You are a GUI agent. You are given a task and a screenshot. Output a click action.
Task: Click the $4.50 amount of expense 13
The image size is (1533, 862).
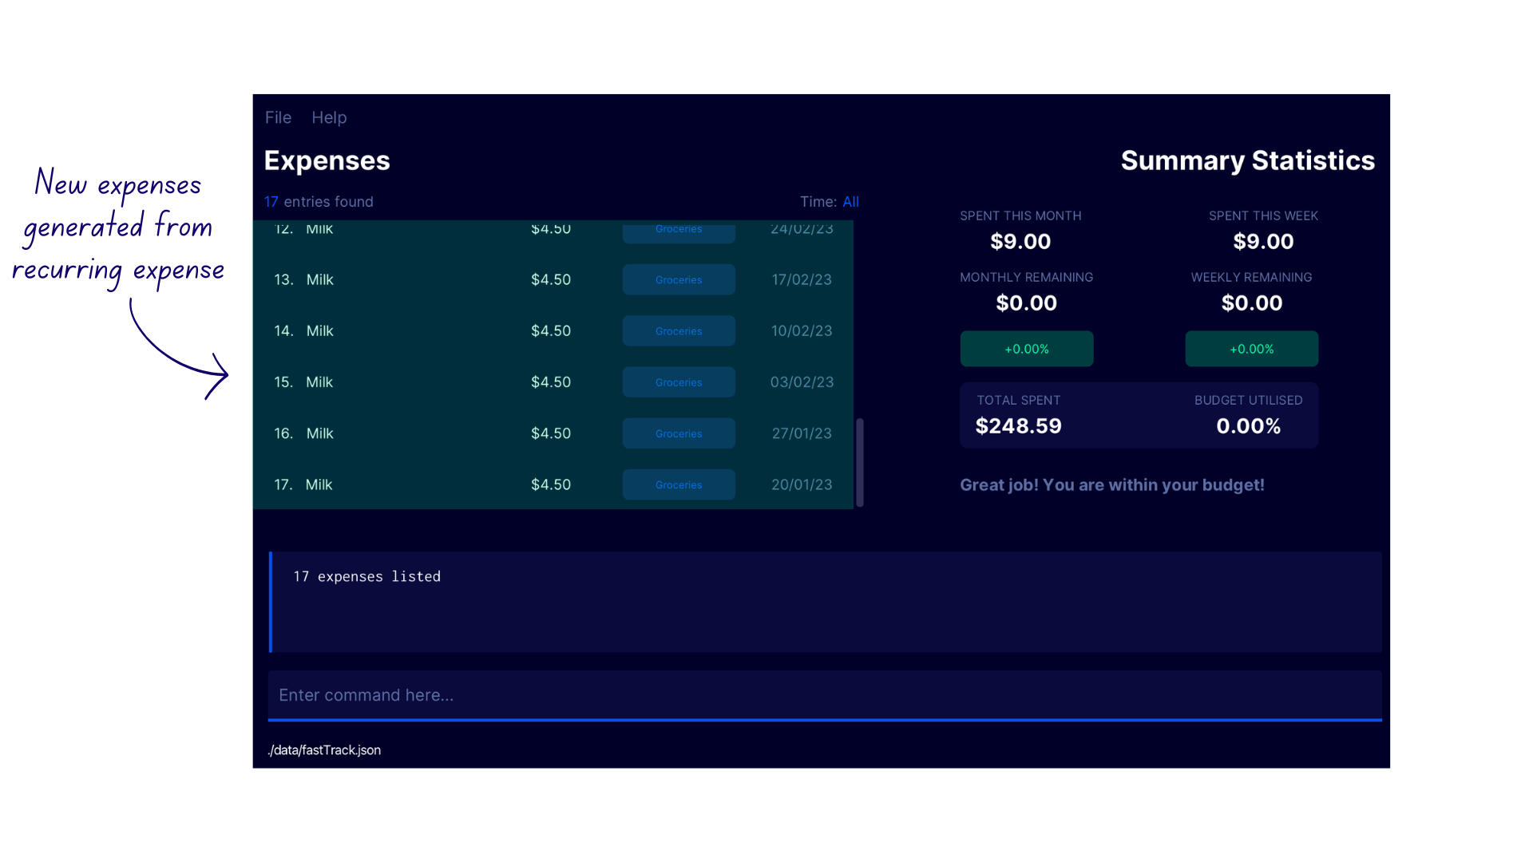pyautogui.click(x=551, y=279)
